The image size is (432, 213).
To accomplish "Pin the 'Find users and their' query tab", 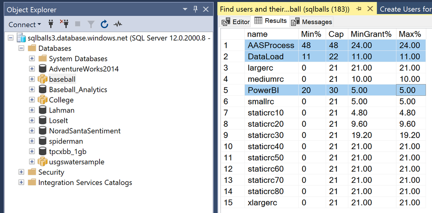I will pyautogui.click(x=359, y=9).
